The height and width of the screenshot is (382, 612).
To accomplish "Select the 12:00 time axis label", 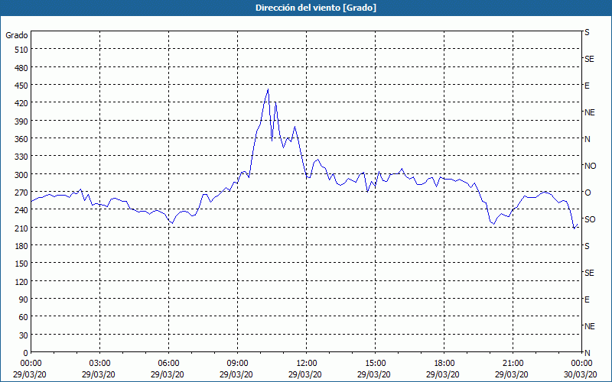I will 307,364.
